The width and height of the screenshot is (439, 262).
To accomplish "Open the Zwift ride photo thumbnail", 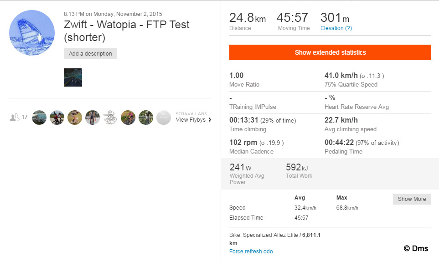I will (73, 77).
